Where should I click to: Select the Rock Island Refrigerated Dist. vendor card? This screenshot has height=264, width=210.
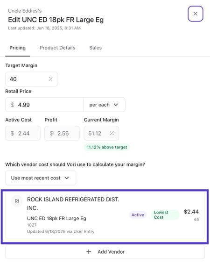click(105, 215)
